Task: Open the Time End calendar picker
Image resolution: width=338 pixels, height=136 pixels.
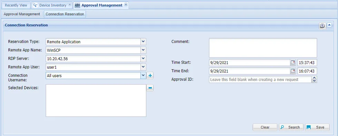Action: tap(293, 71)
